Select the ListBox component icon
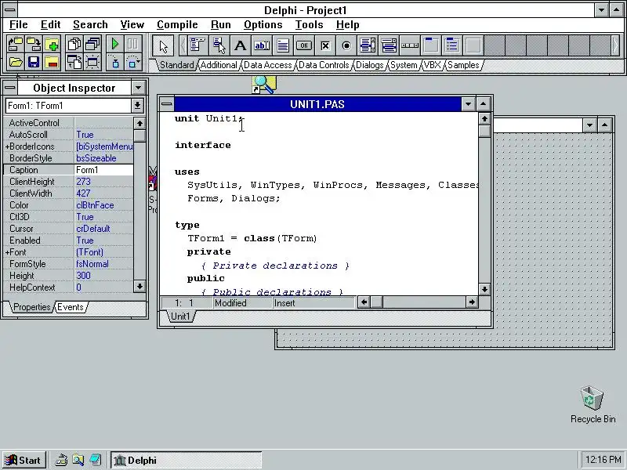The width and height of the screenshot is (627, 470). tap(368, 45)
